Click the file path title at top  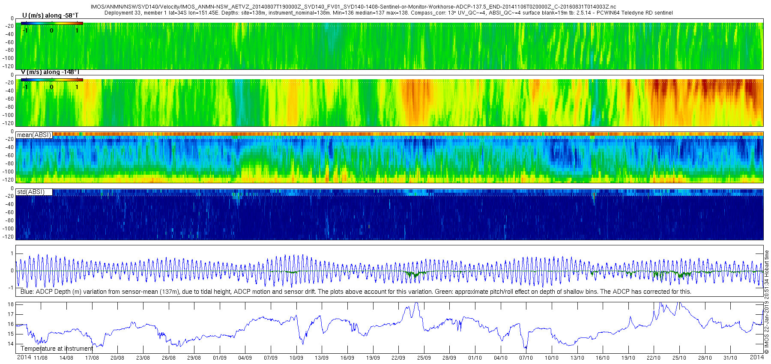[353, 7]
